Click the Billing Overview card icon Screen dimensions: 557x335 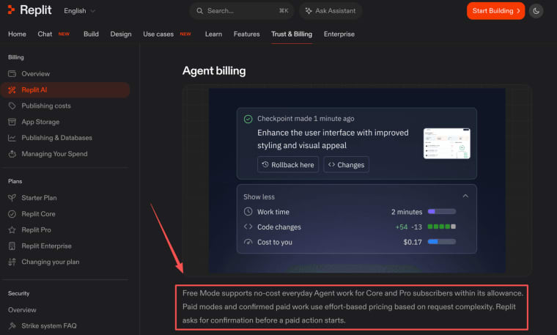pos(12,74)
